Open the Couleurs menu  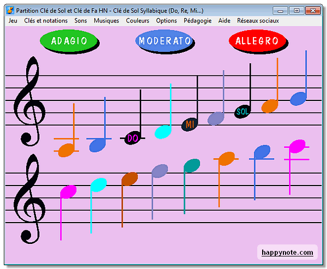point(138,21)
